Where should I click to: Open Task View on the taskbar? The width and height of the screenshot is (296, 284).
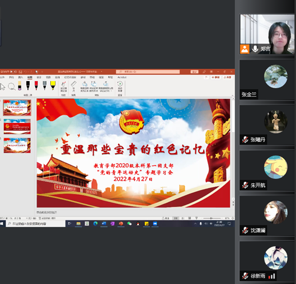point(69,224)
